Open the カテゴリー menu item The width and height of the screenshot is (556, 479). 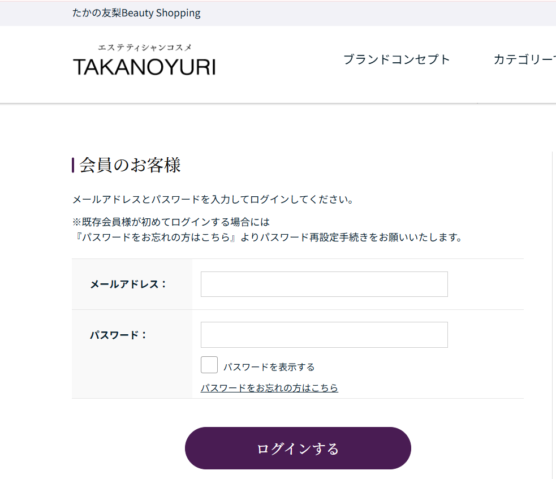click(525, 59)
